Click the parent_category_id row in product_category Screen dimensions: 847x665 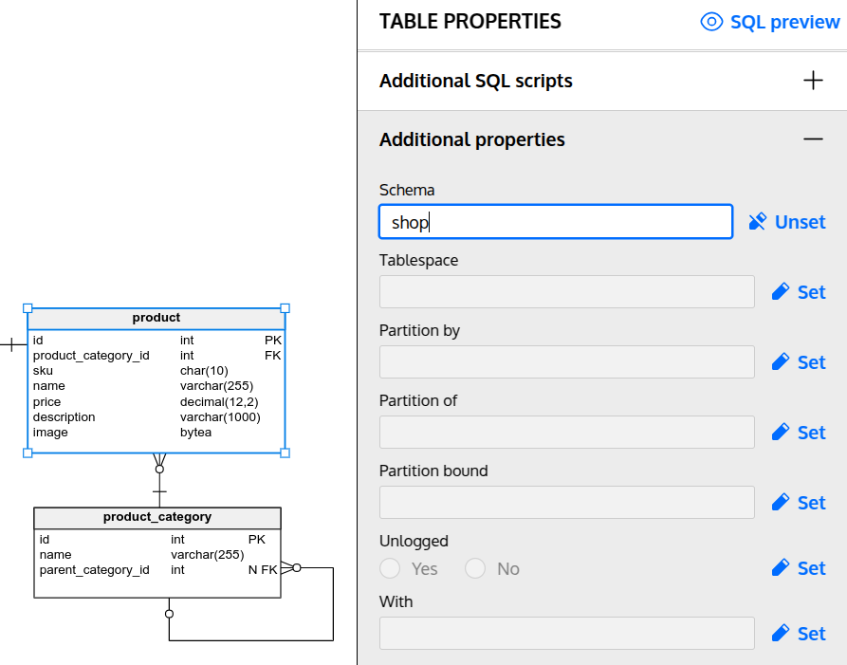click(x=142, y=570)
